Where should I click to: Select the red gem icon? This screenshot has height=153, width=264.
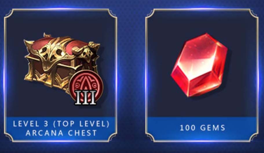pos(199,65)
